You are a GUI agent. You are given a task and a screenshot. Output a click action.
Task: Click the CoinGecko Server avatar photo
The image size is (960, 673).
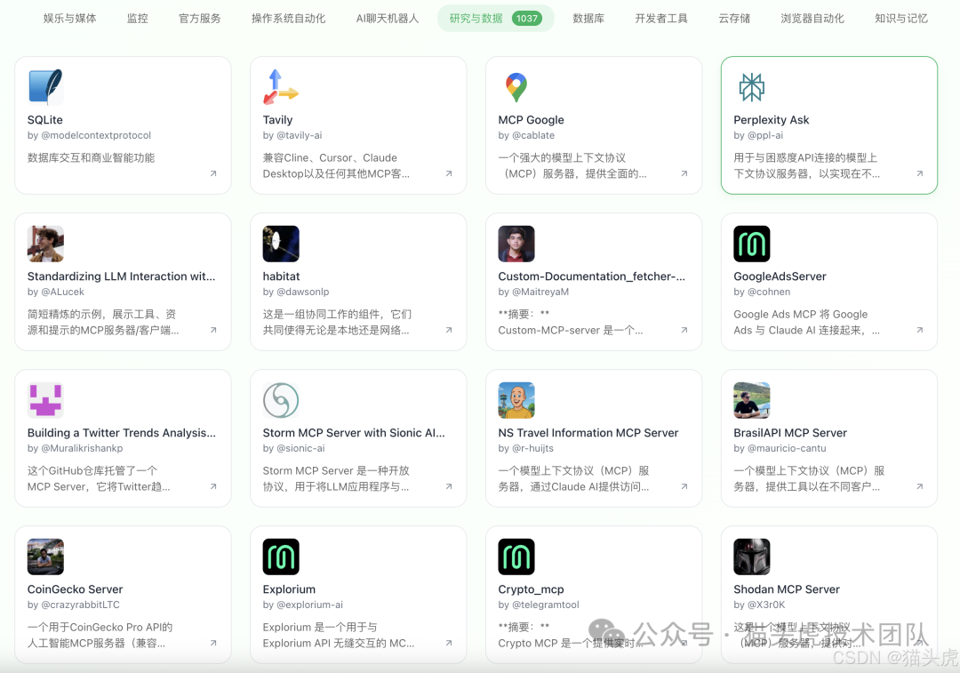pyautogui.click(x=45, y=557)
